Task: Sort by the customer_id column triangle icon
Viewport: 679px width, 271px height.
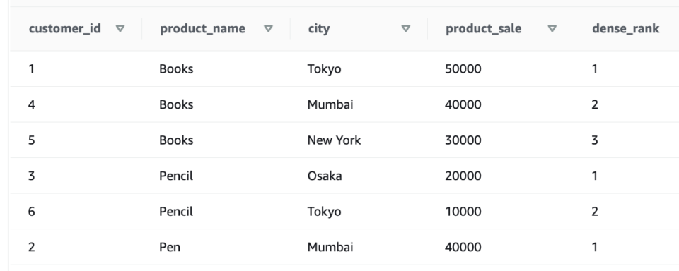Action: pyautogui.click(x=120, y=28)
